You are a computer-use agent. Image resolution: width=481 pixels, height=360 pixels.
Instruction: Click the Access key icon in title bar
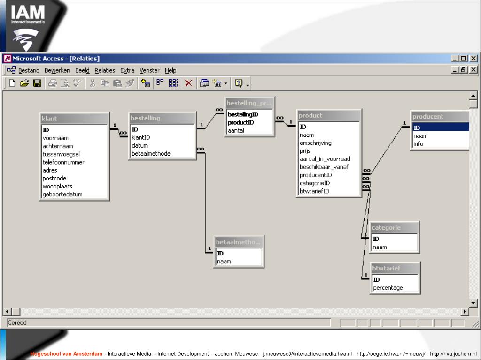8,59
